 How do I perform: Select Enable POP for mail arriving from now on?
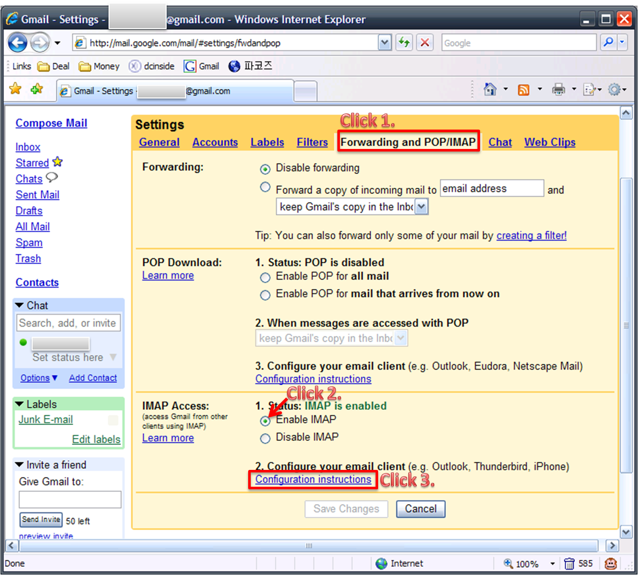point(265,295)
